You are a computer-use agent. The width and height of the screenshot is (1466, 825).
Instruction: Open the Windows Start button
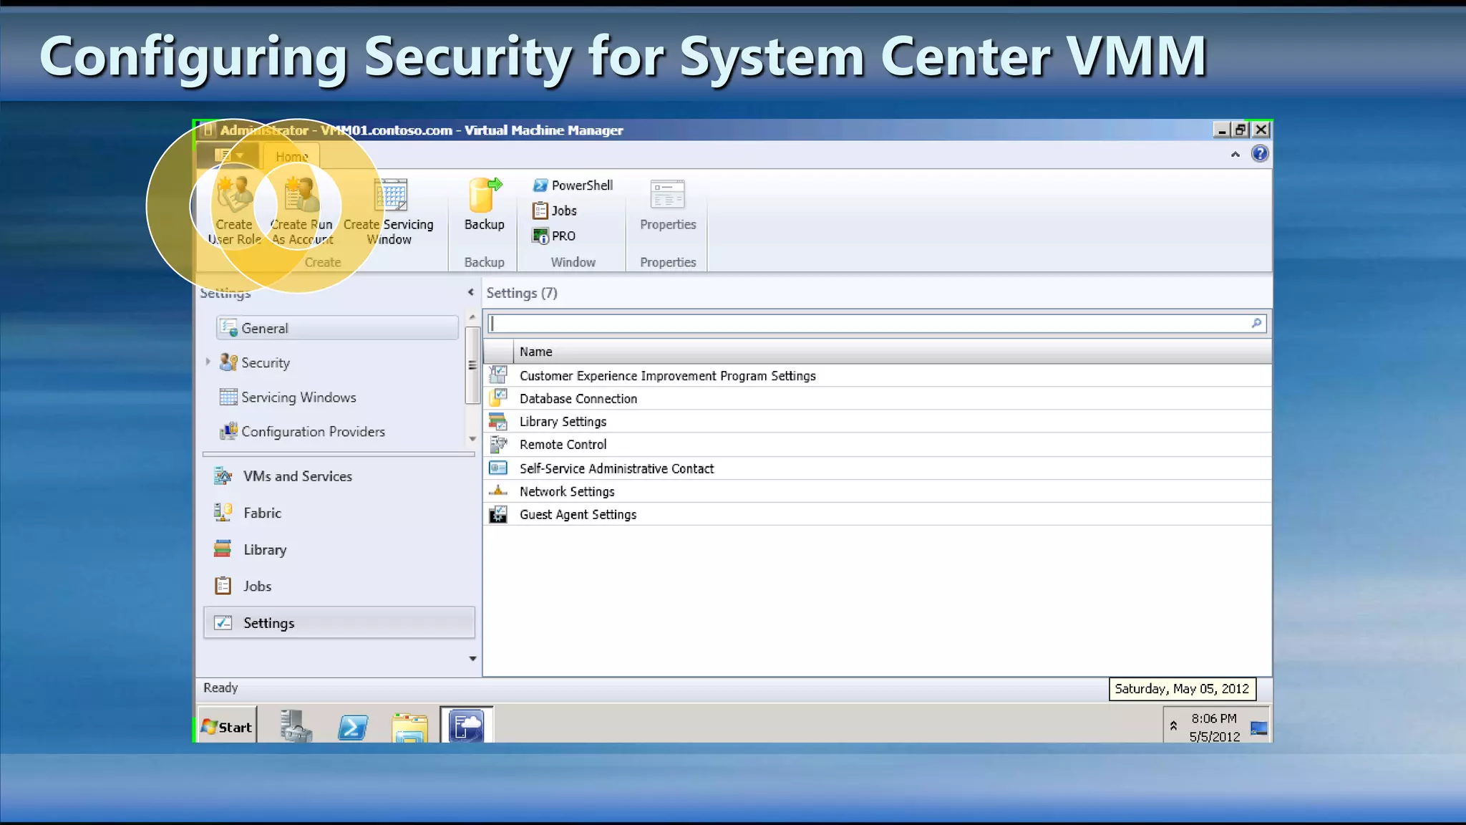click(227, 725)
